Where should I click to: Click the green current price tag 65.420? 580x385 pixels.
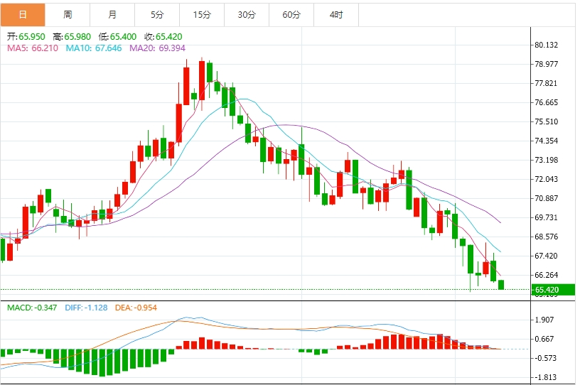(x=553, y=290)
